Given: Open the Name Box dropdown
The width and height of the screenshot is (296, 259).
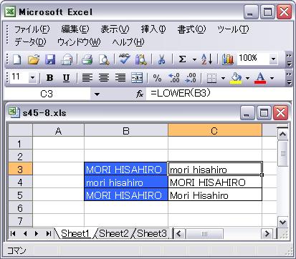Looking at the screenshot, I should 97,94.
